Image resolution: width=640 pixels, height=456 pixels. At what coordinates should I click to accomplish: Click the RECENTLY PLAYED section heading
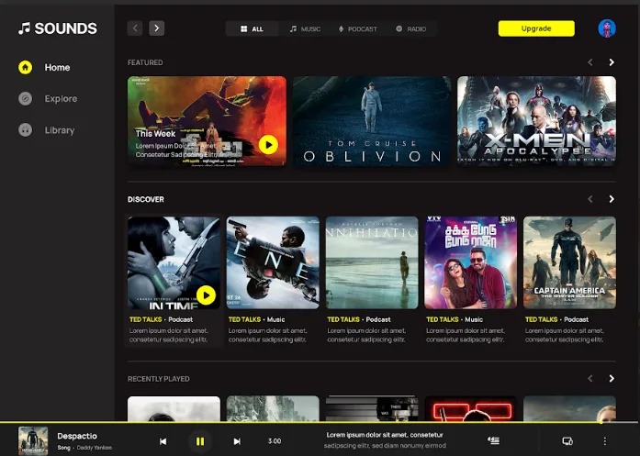pyautogui.click(x=158, y=379)
